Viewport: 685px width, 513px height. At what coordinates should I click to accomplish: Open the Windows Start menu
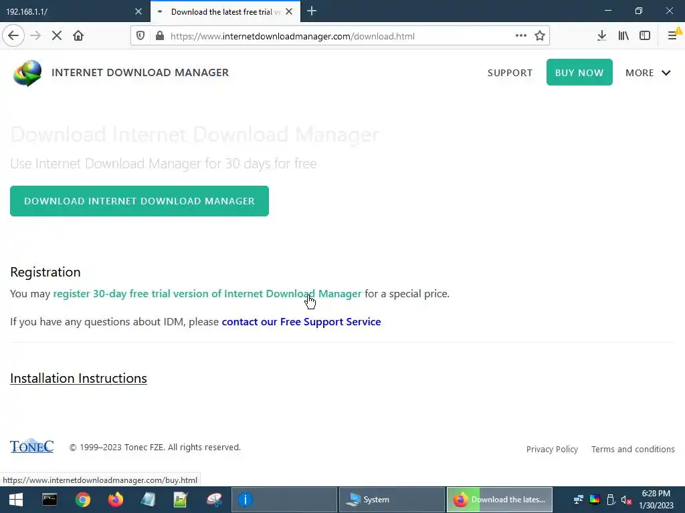(x=16, y=500)
